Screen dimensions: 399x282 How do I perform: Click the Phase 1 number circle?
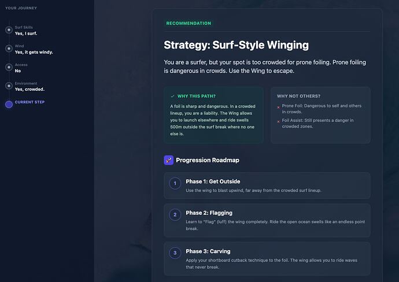pyautogui.click(x=175, y=184)
